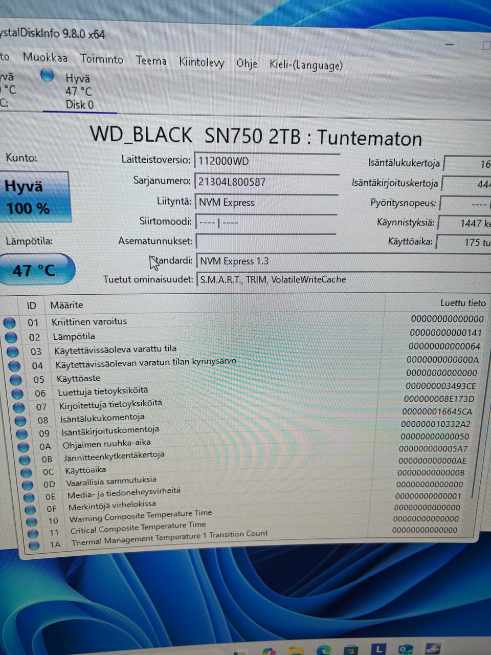Click status circle for Isäntäkirjoituskomentoja row
The image size is (491, 655).
click(22, 434)
